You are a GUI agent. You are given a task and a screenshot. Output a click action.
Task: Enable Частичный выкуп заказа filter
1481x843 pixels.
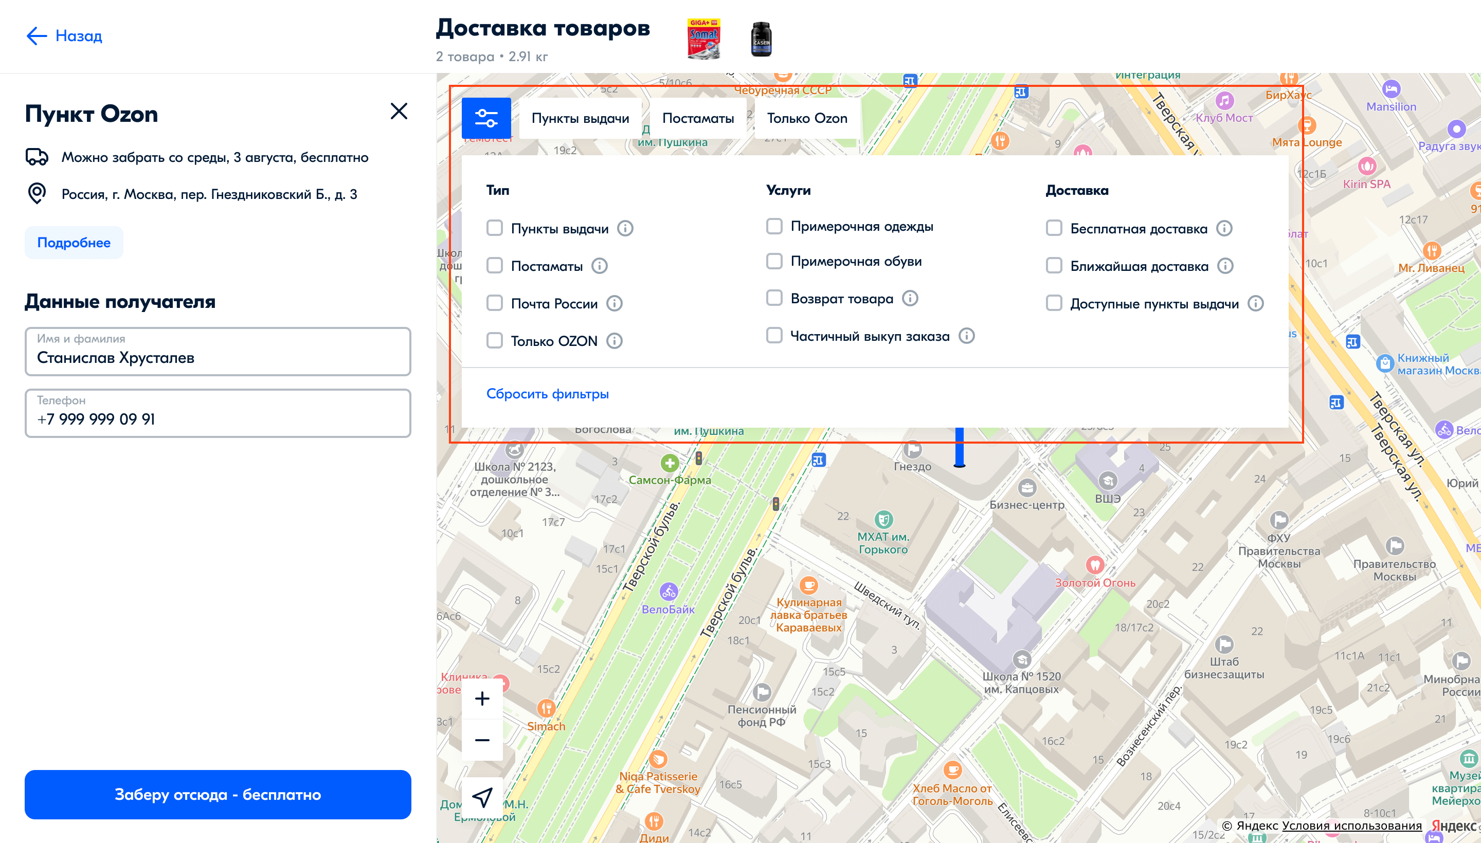point(774,336)
